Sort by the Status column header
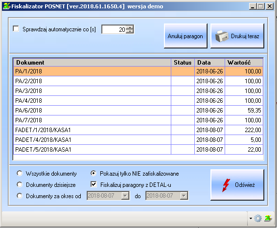 (183, 63)
